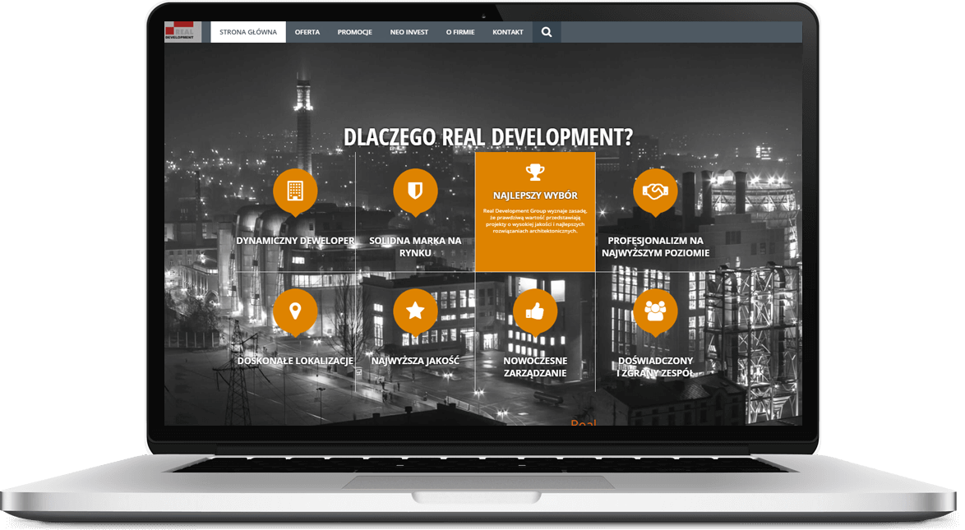Click the Real Development logo
This screenshot has height=530, width=965.
pos(182,31)
